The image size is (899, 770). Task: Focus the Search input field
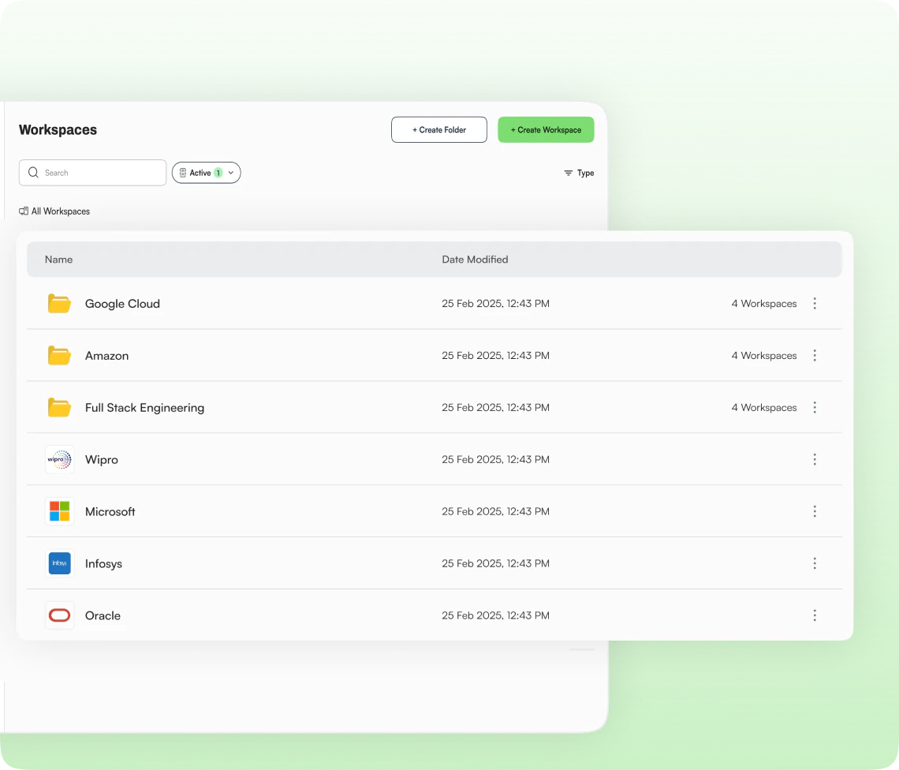(x=93, y=173)
